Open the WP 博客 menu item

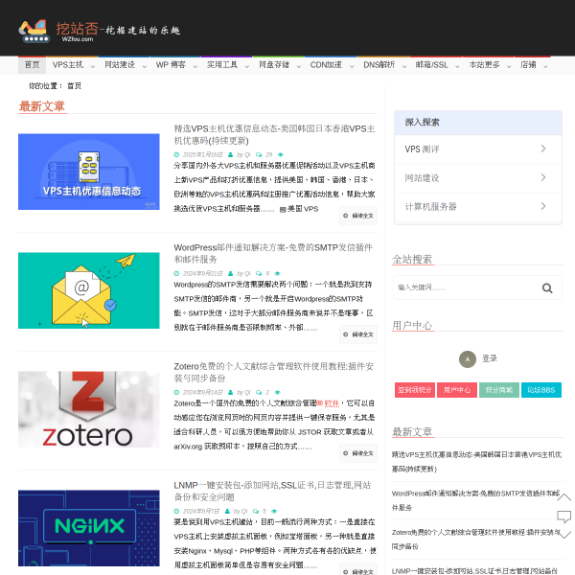tap(171, 65)
